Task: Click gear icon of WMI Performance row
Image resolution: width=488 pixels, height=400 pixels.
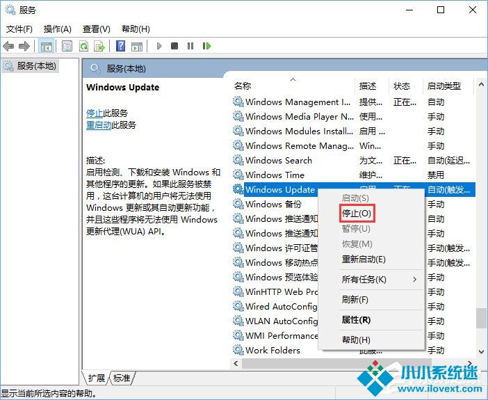Action: tap(238, 335)
